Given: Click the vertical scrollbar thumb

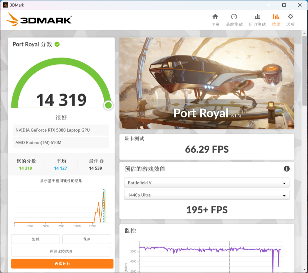Looking at the screenshot, I should (x=304, y=71).
